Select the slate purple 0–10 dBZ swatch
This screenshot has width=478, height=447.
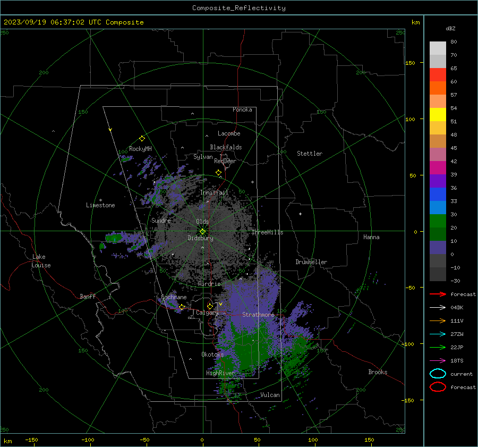pyautogui.click(x=438, y=248)
